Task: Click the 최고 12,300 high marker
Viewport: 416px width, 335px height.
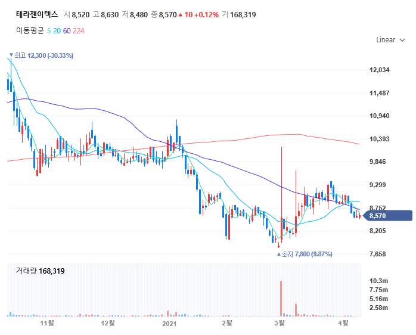Action: (42, 55)
